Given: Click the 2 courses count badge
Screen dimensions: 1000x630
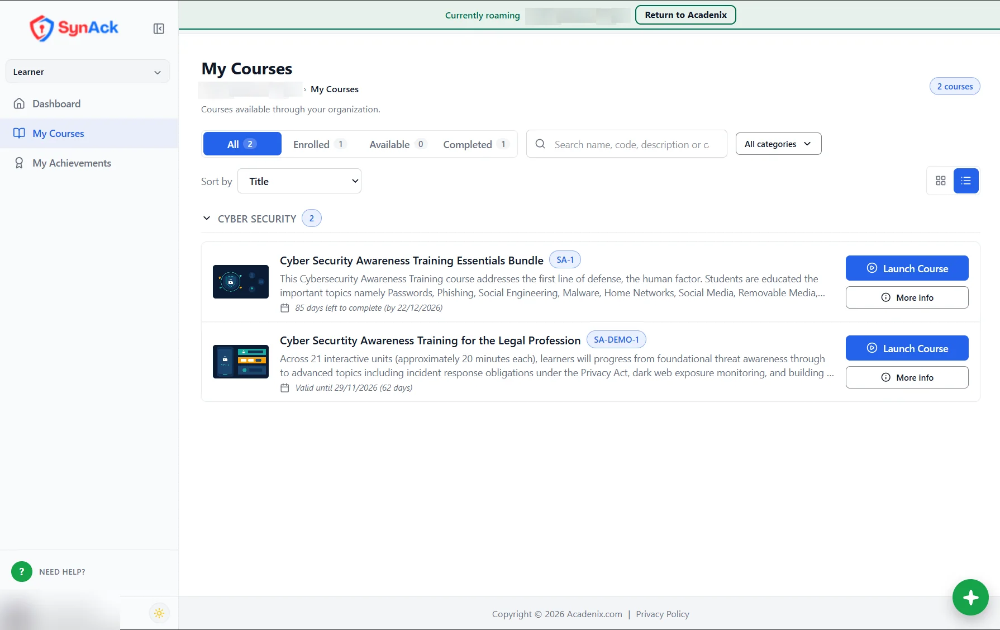Looking at the screenshot, I should tap(955, 86).
